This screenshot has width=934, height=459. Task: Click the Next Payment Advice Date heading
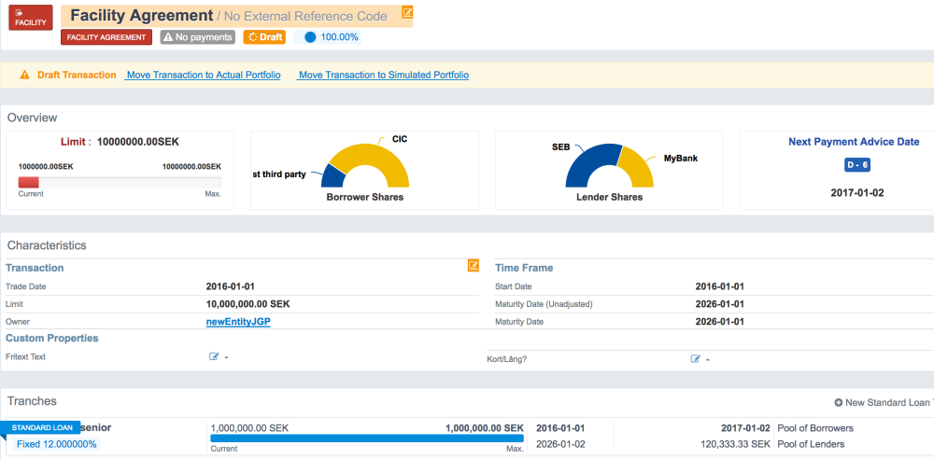pyautogui.click(x=854, y=142)
